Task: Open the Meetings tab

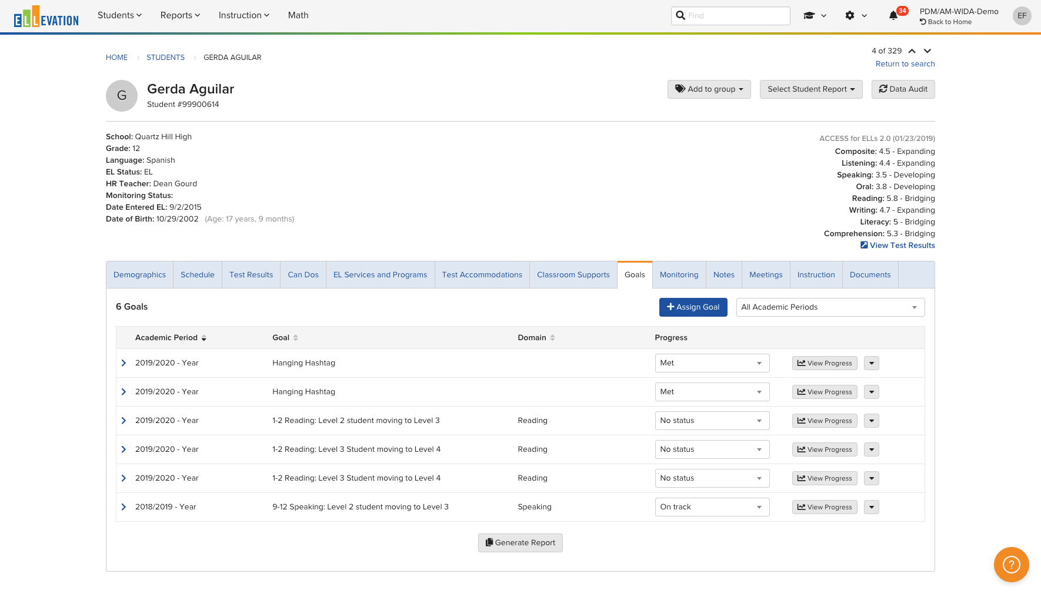Action: coord(766,275)
